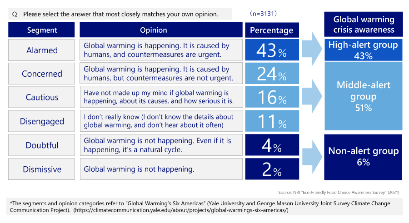This screenshot has height=223, width=409.
Task: Click the 24% percentage cell
Action: [x=272, y=74]
